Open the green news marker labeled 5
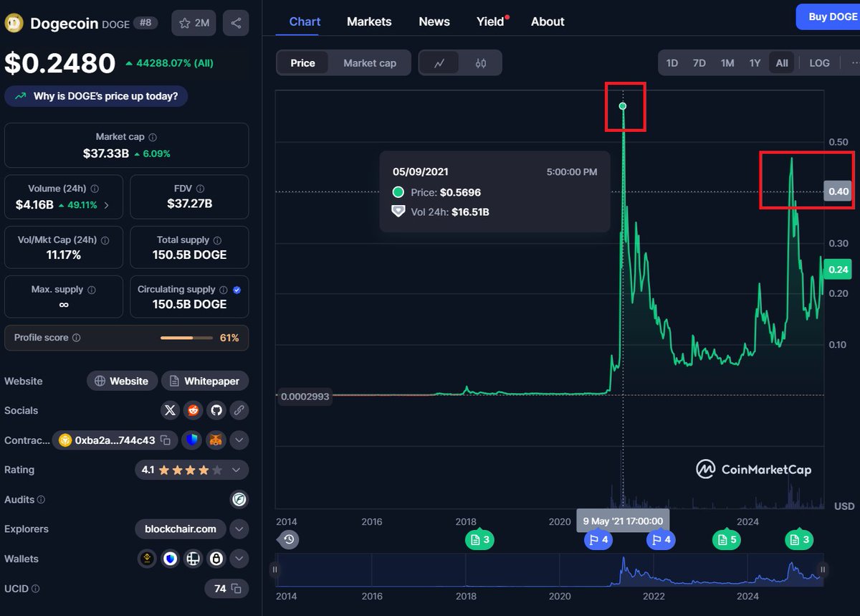This screenshot has height=616, width=860. (x=726, y=539)
